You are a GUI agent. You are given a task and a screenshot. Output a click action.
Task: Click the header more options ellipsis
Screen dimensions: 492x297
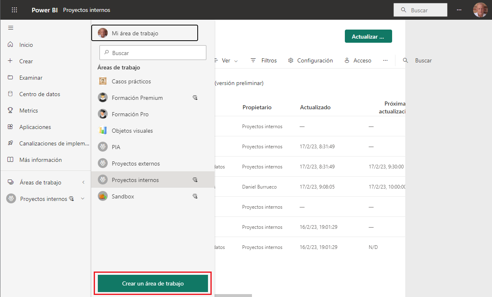(x=459, y=10)
